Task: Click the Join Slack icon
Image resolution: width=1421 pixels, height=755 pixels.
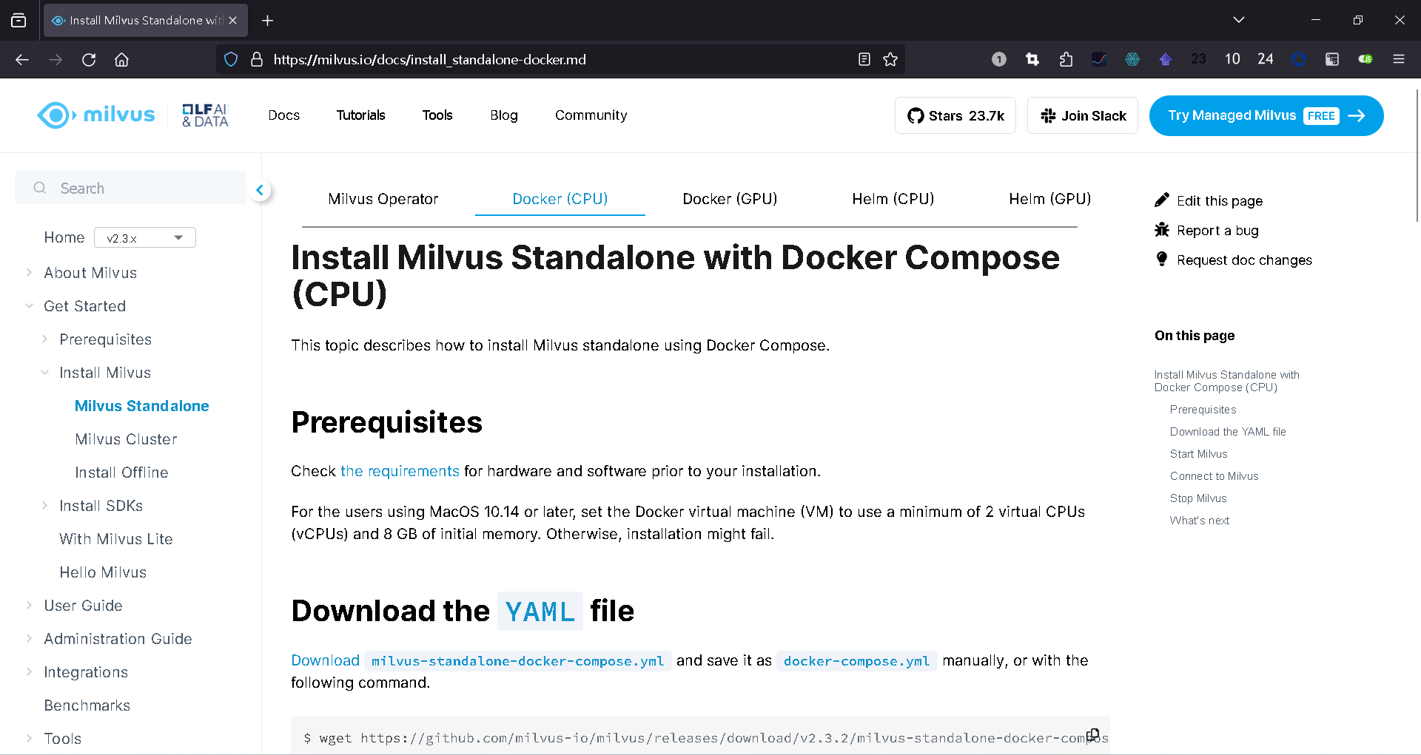Action: pos(1048,115)
